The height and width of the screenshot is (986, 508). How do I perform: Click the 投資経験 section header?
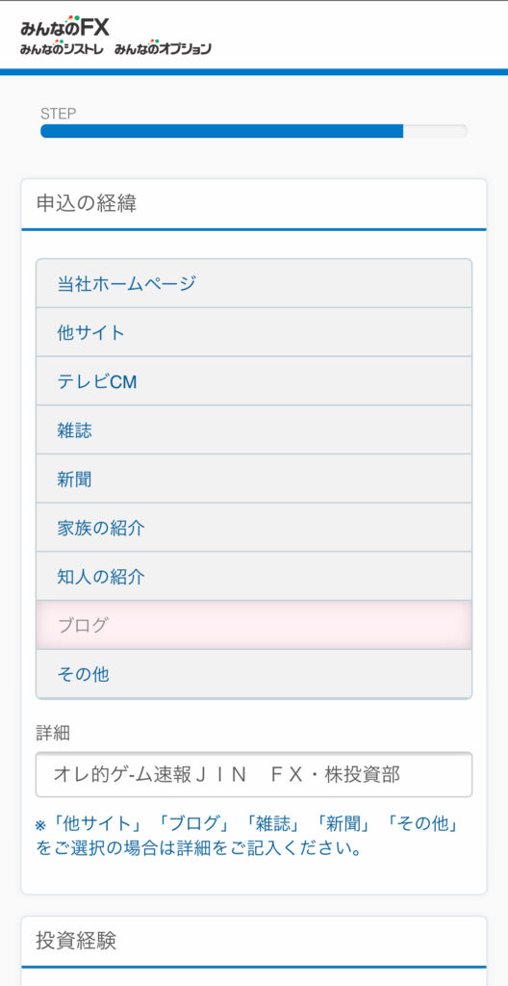254,942
